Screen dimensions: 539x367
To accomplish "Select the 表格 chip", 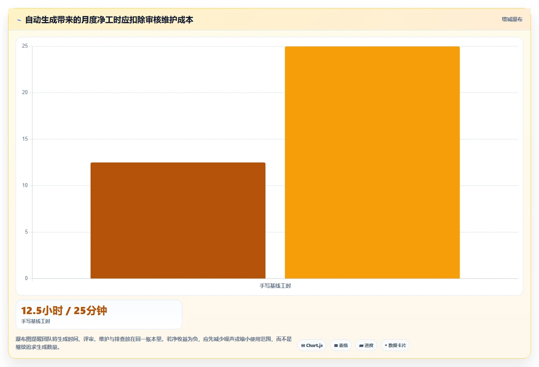I will click(341, 345).
